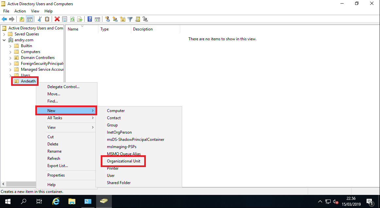The height and width of the screenshot is (208, 380).
Task: Select Printer from the New submenu
Action: [x=139, y=168]
